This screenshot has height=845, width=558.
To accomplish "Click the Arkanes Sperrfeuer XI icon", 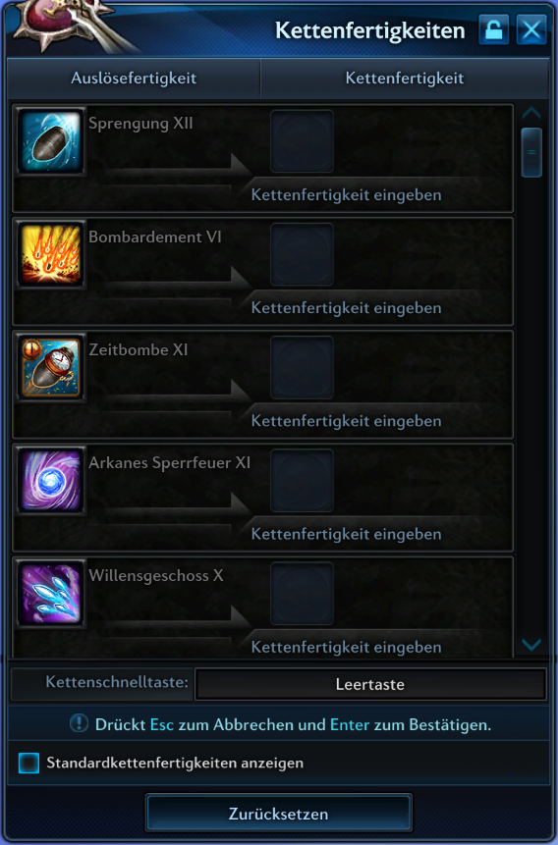I will [51, 481].
